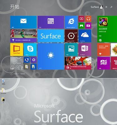Open the PC settings gear tile
Screen dimensions: 117x125
click(34, 60)
